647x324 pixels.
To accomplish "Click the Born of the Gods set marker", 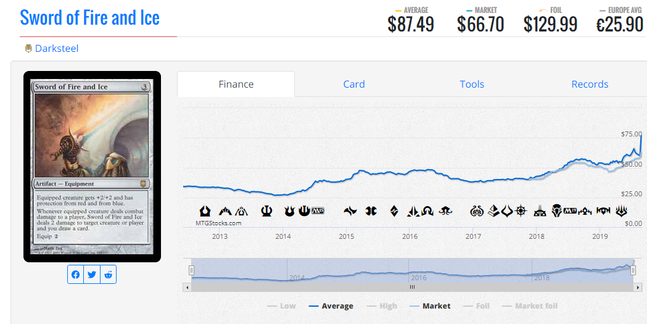I will pos(290,211).
